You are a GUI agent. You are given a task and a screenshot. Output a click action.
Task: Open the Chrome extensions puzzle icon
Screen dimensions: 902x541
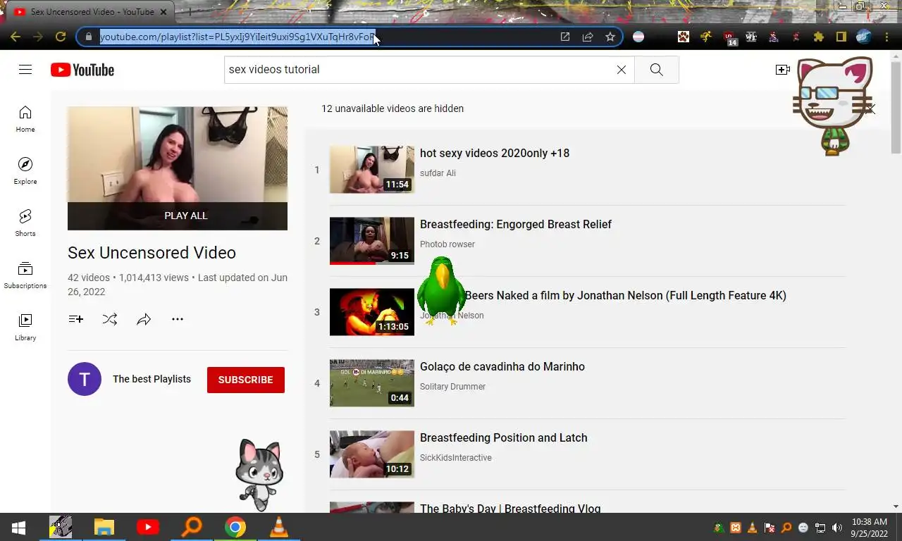[x=819, y=37]
